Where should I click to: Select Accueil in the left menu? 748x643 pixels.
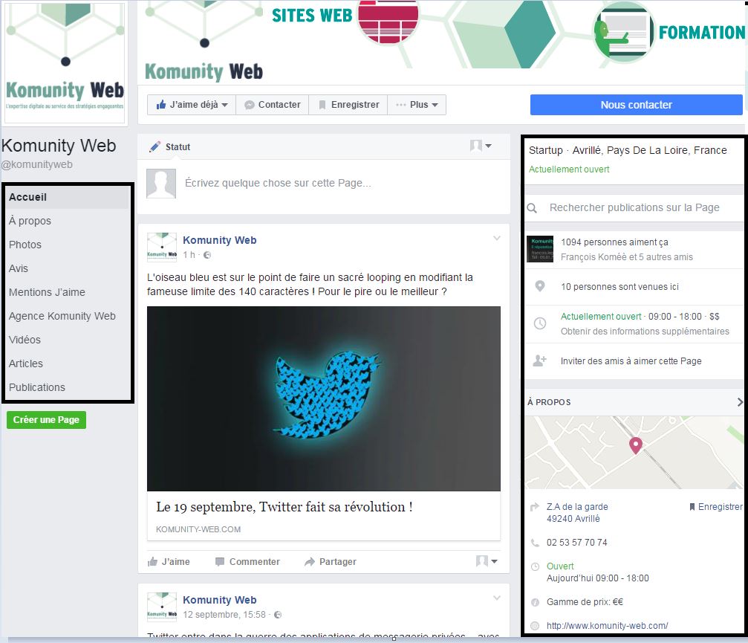click(x=68, y=197)
